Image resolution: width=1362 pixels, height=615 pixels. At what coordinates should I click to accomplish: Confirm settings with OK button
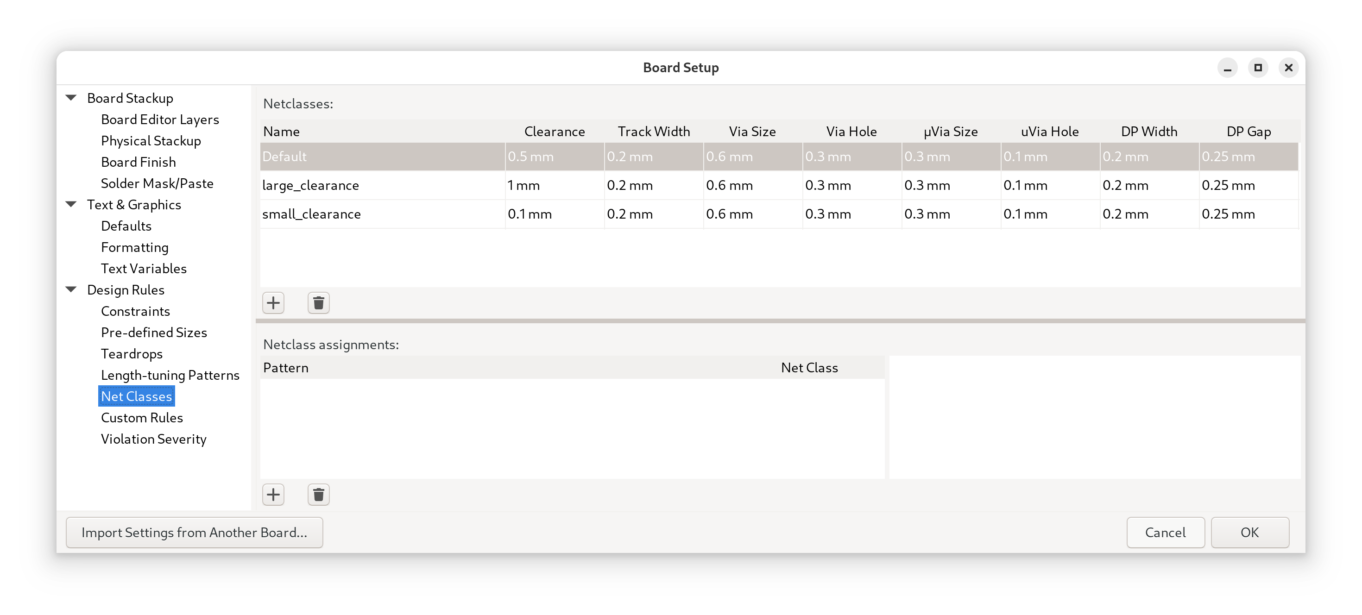1250,532
